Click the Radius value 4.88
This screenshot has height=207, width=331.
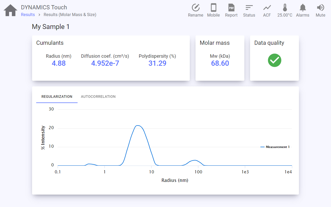[59, 63]
